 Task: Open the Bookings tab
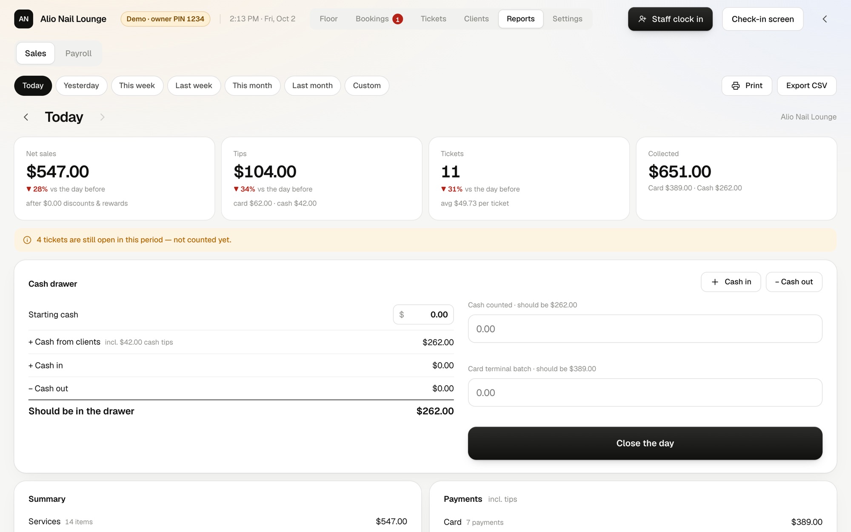click(379, 19)
